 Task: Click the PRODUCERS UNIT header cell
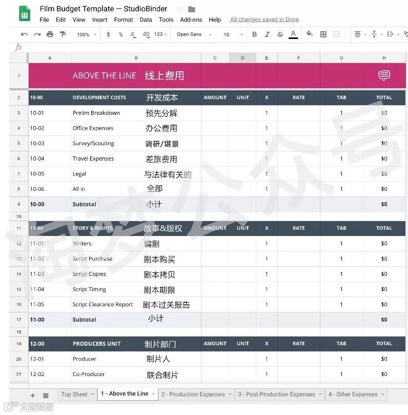click(x=136, y=344)
